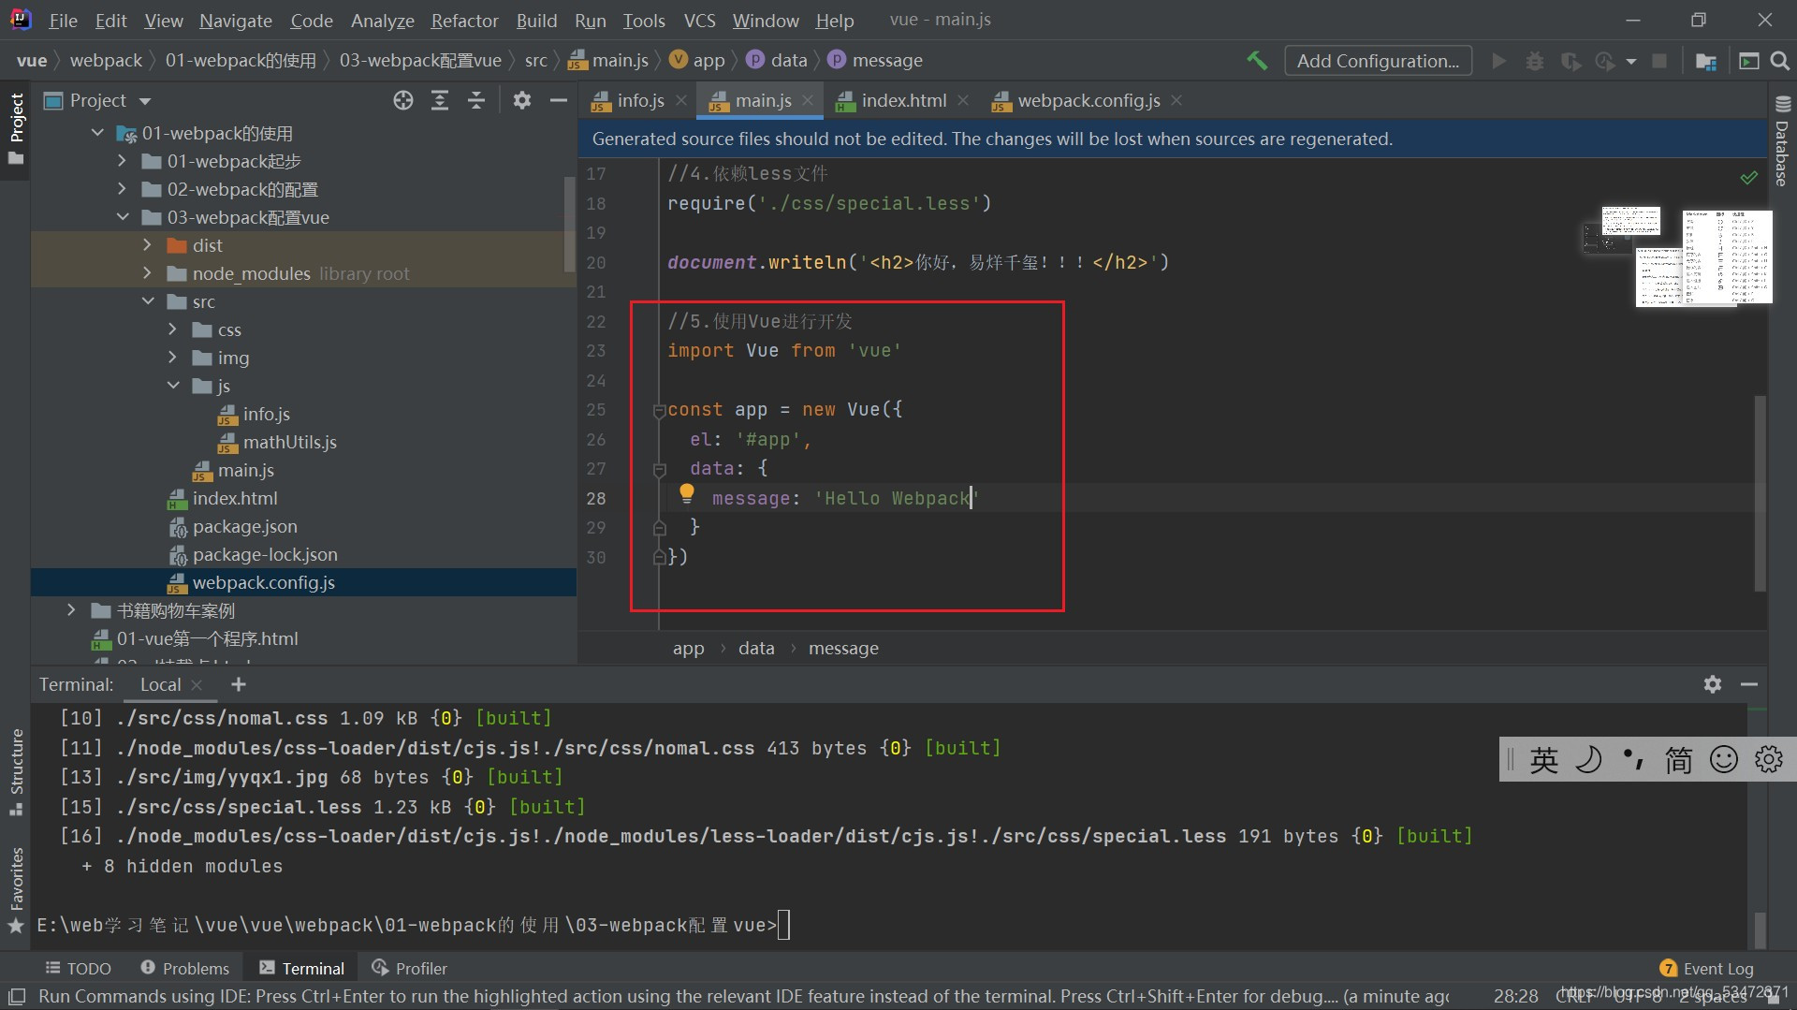Expand dist folder
Screen dimensions: 1797x1010
click(147, 245)
